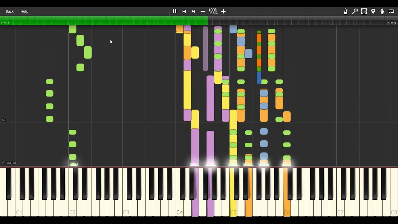Open the hands selection icon
The image size is (398, 224).
(x=382, y=11)
